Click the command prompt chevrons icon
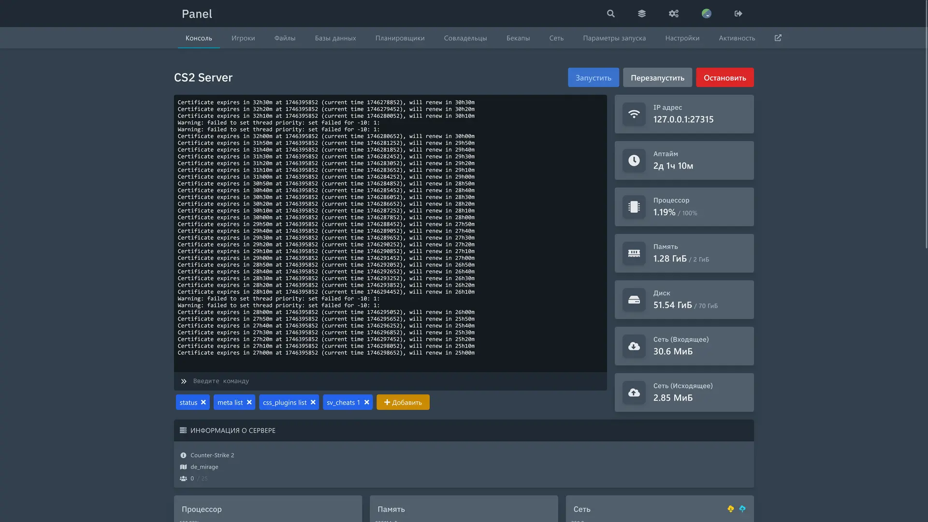The height and width of the screenshot is (522, 928). tap(184, 381)
